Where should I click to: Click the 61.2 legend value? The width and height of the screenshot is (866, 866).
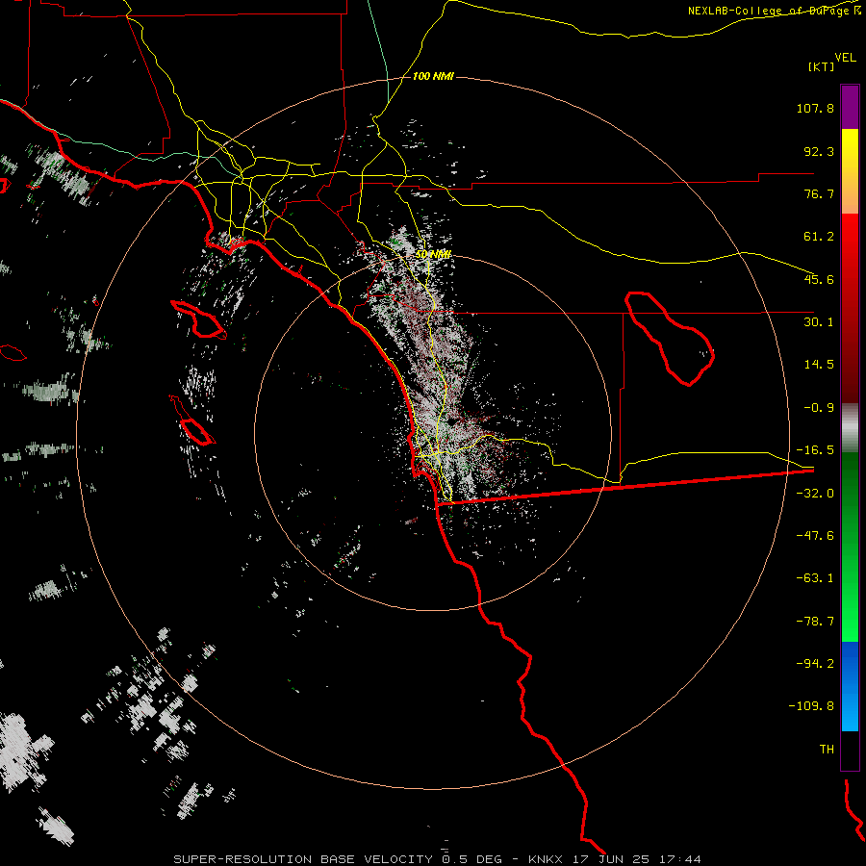tap(819, 237)
